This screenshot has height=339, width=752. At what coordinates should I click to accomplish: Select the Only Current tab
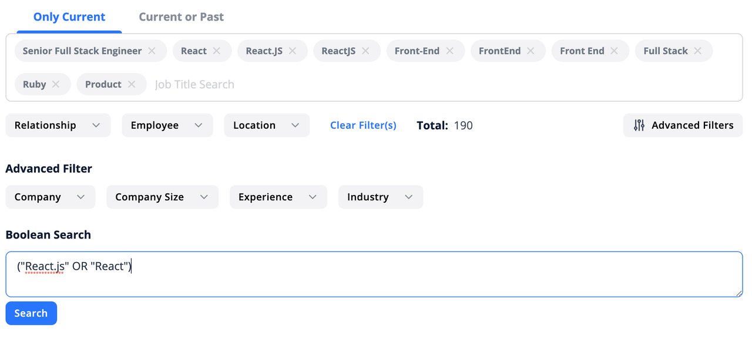click(69, 17)
